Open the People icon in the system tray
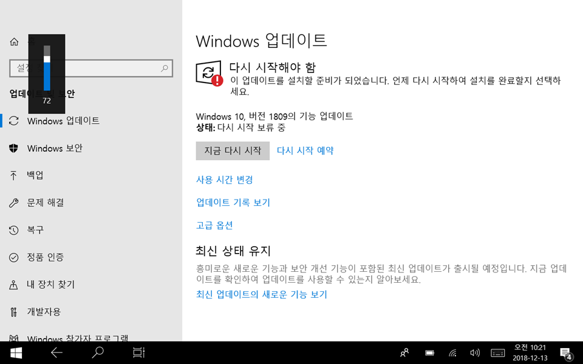The height and width of the screenshot is (364, 583). pyautogui.click(x=404, y=352)
